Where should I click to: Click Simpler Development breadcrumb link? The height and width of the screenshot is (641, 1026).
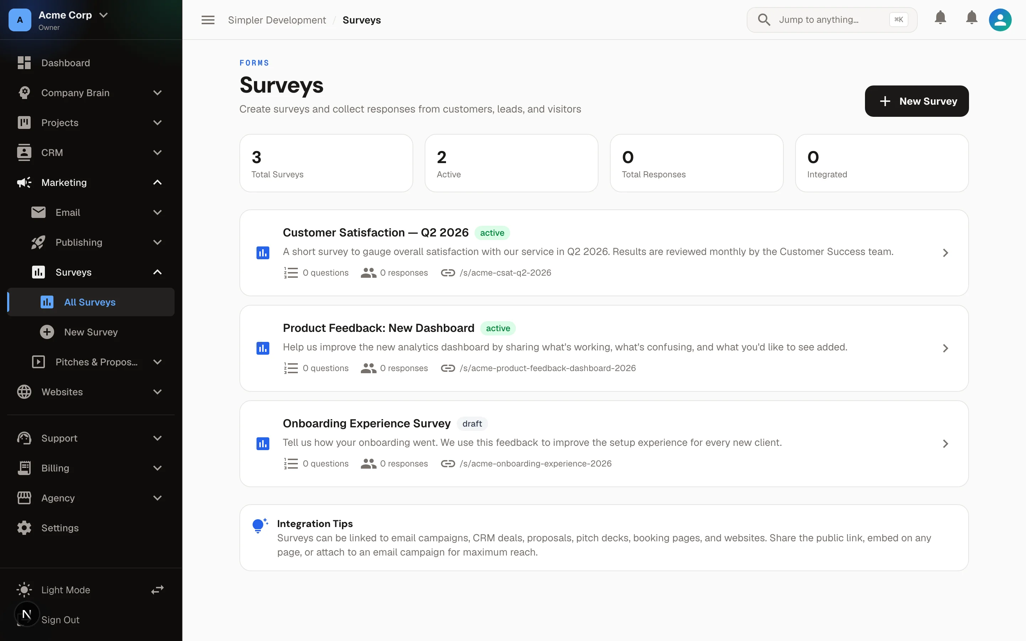pos(277,20)
